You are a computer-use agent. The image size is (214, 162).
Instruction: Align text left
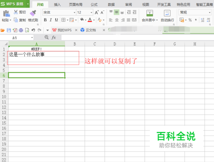[111, 20]
